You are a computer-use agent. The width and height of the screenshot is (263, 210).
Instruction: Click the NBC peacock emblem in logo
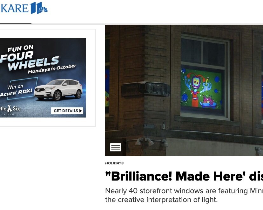pos(43,9)
